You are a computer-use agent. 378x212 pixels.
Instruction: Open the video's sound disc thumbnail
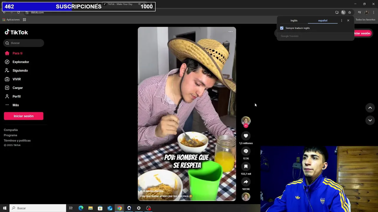click(x=246, y=197)
